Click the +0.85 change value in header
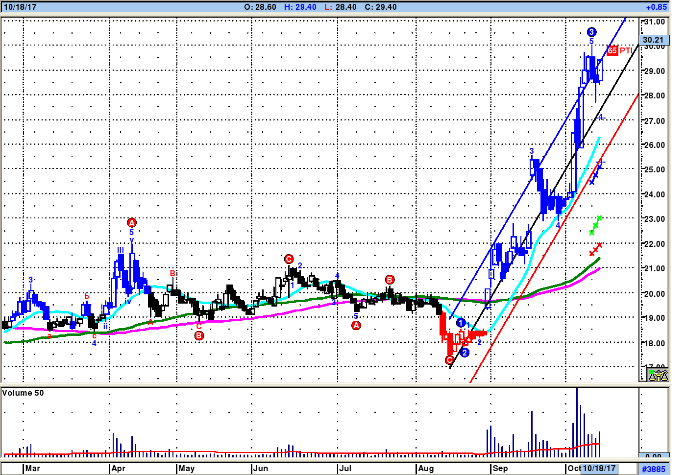Viewport: 686px width, 475px height. pos(656,7)
